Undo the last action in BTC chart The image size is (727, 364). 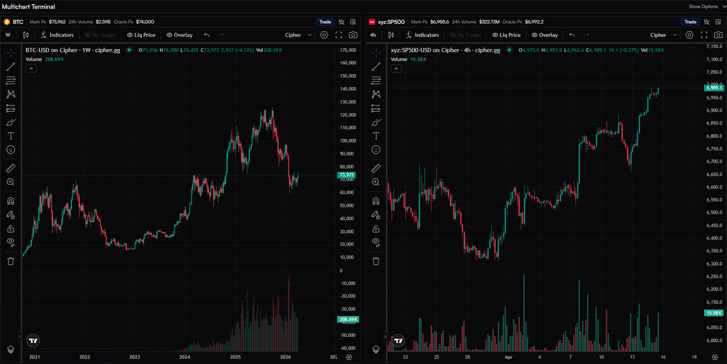point(207,35)
